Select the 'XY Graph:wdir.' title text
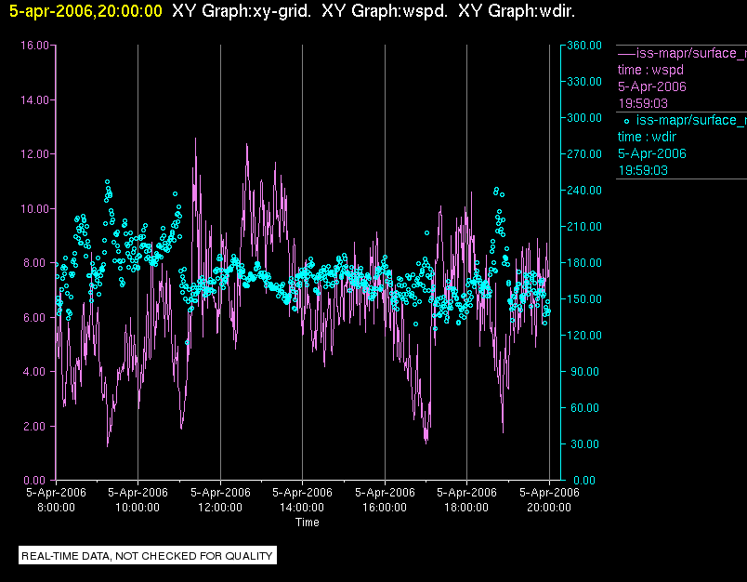The height and width of the screenshot is (582, 747). click(x=517, y=11)
